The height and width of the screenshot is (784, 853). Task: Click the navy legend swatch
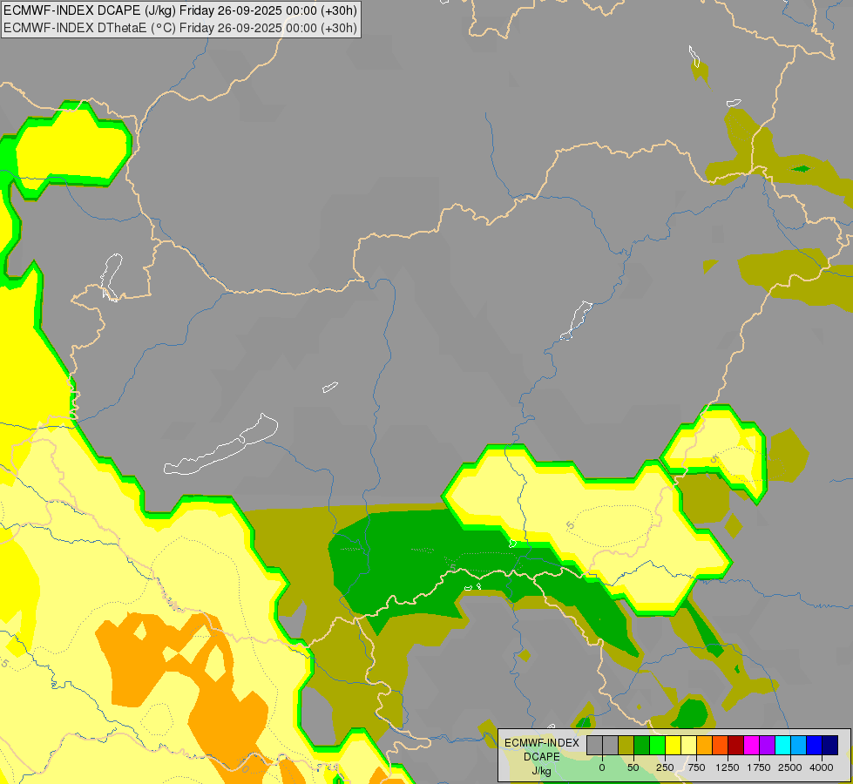829,745
